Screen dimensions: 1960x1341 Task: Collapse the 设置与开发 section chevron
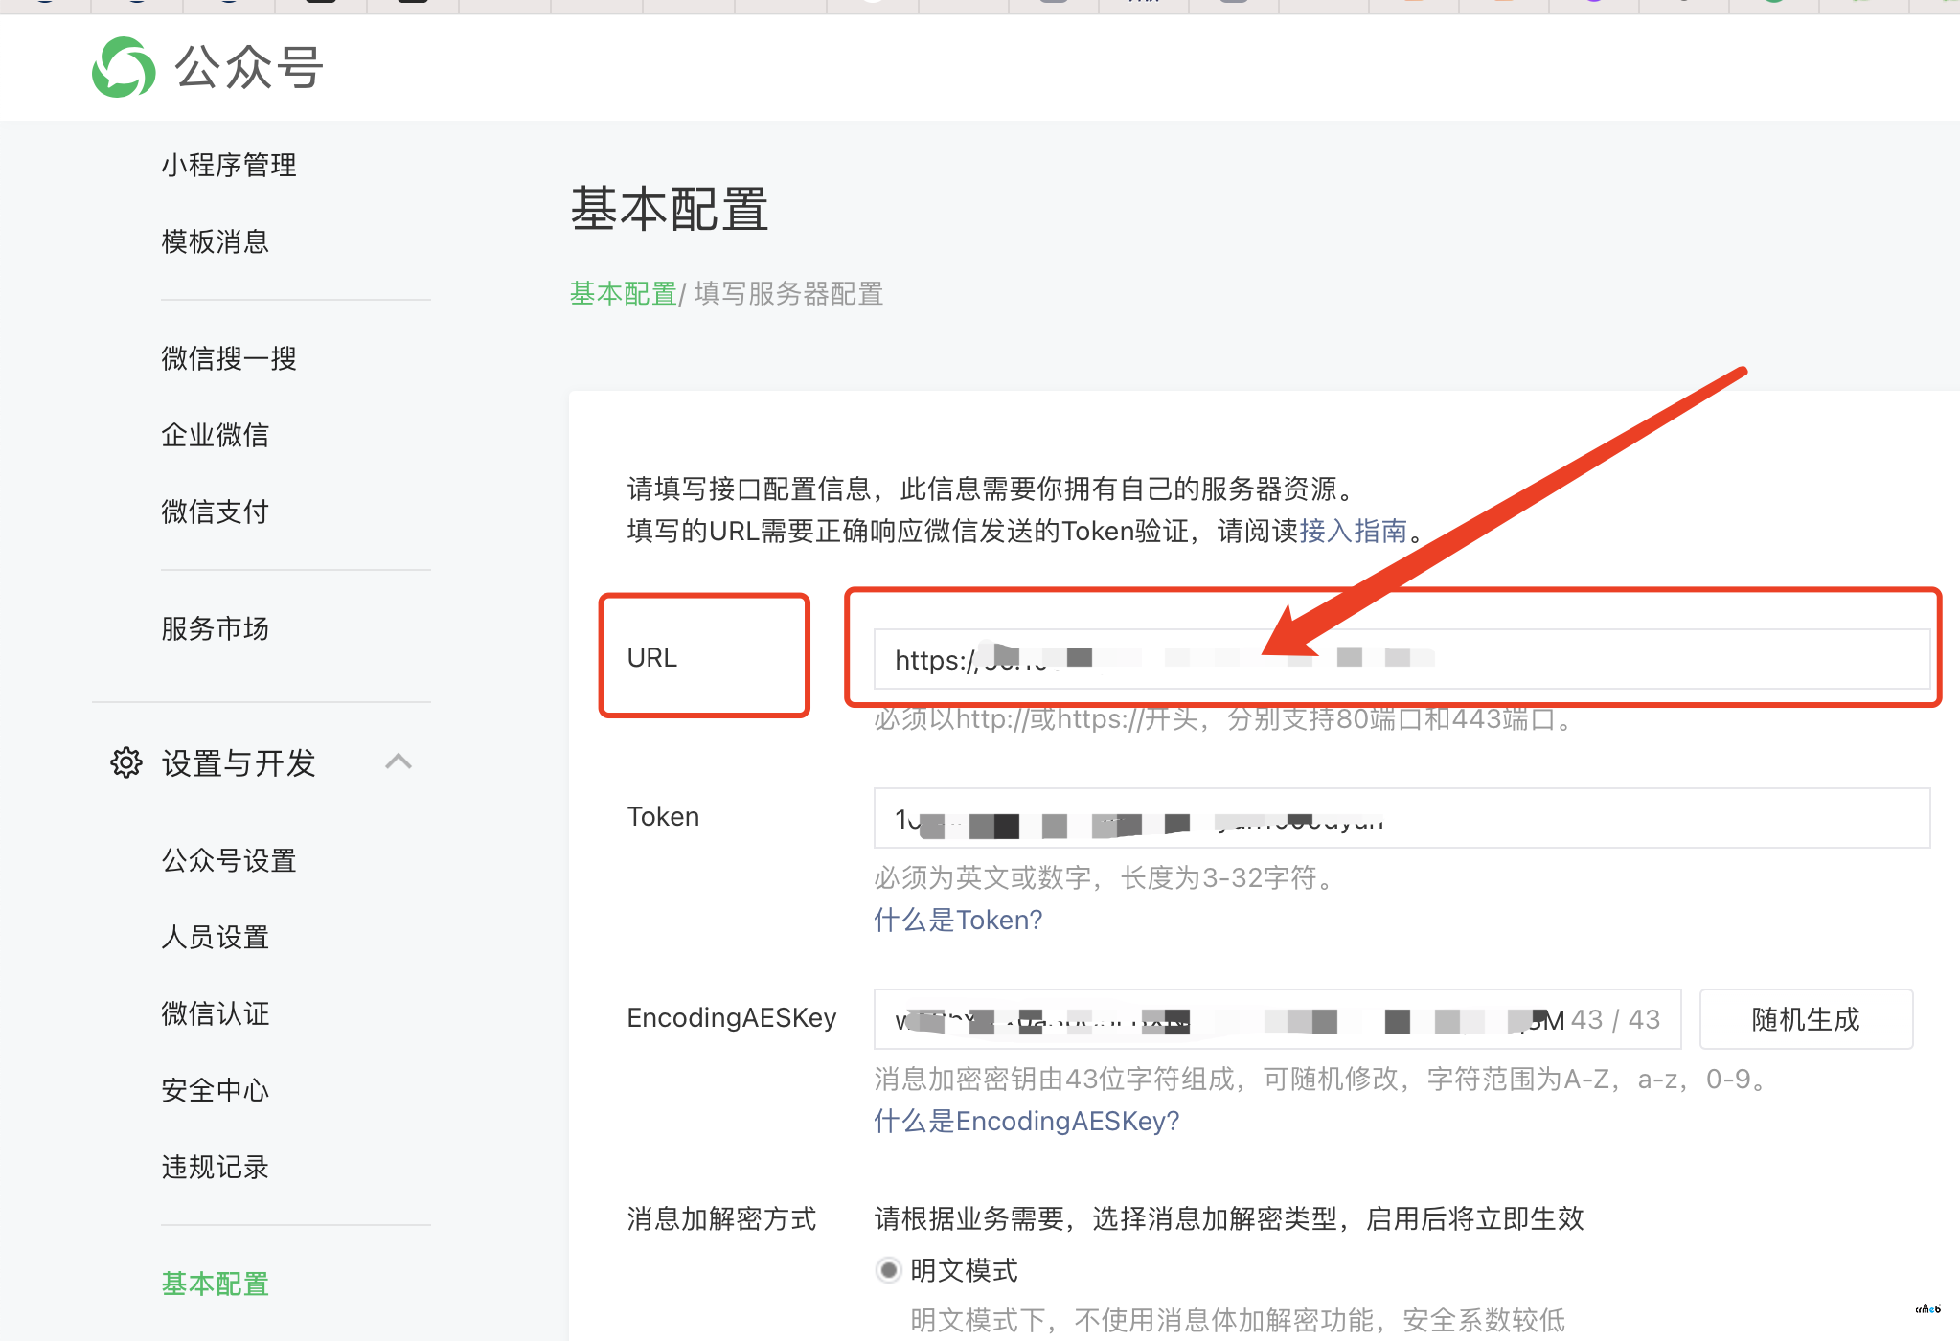[399, 761]
